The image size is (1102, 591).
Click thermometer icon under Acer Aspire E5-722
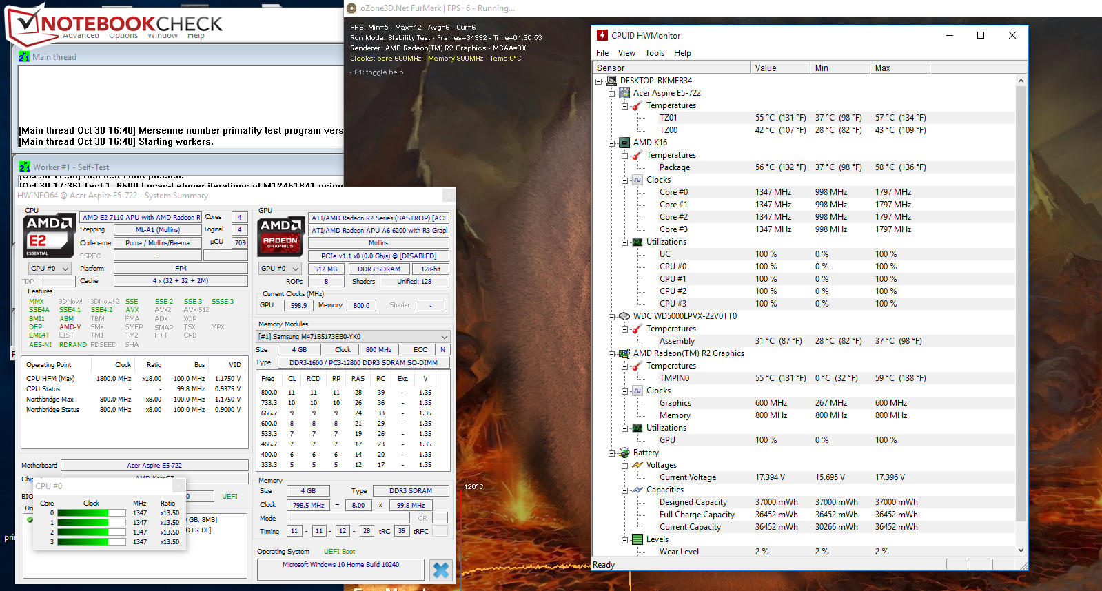point(637,105)
